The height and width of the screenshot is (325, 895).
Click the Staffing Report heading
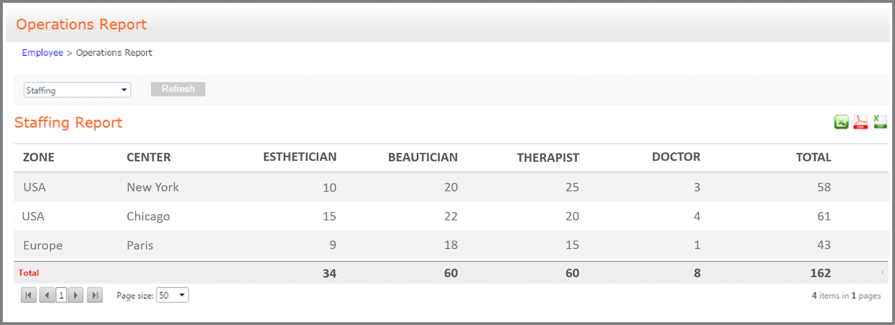point(68,122)
